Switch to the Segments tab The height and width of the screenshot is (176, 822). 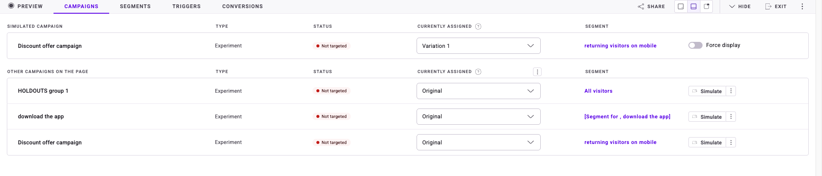(x=135, y=6)
